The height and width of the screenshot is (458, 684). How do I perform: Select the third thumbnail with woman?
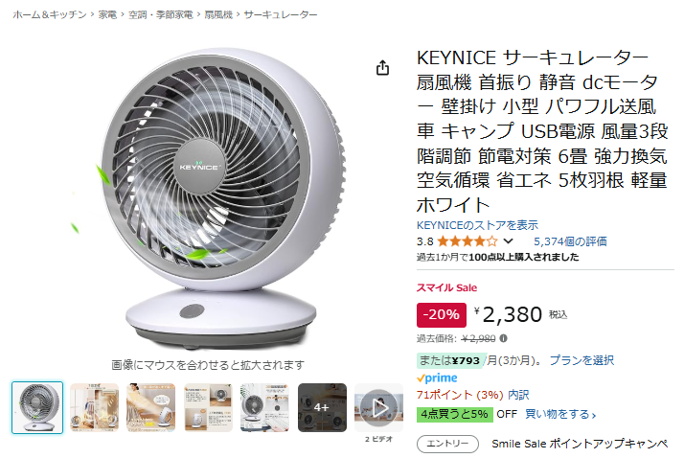tap(151, 408)
